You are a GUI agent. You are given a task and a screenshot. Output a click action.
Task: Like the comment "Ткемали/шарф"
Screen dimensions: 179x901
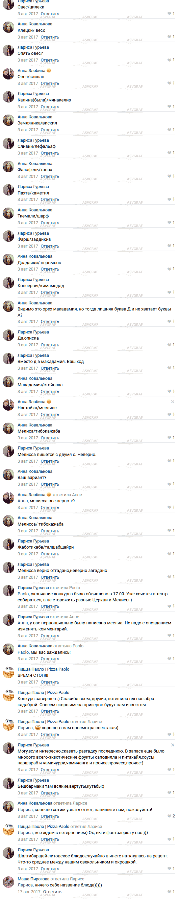point(171,223)
